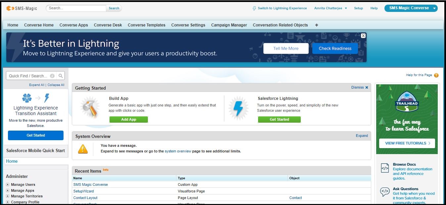Click the Build App hammer icon
The height and width of the screenshot is (205, 446).
point(90,108)
